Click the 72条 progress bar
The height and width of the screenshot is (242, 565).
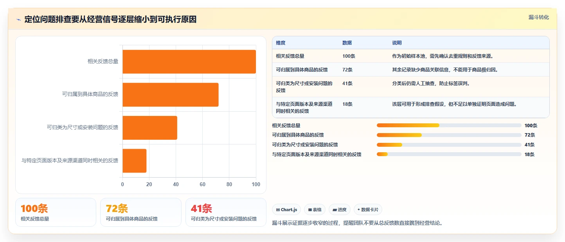[449, 135]
